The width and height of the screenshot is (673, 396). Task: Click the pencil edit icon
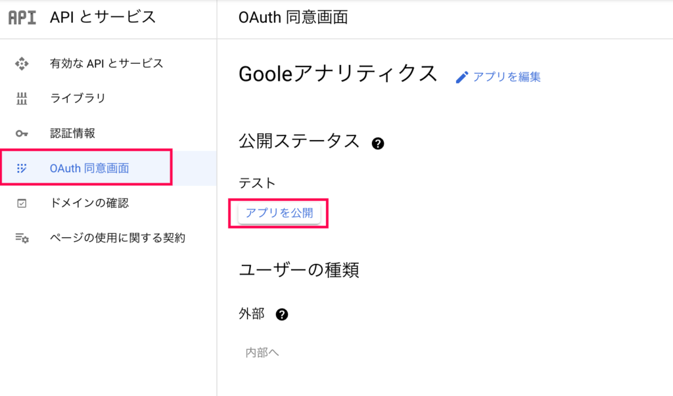tap(462, 77)
